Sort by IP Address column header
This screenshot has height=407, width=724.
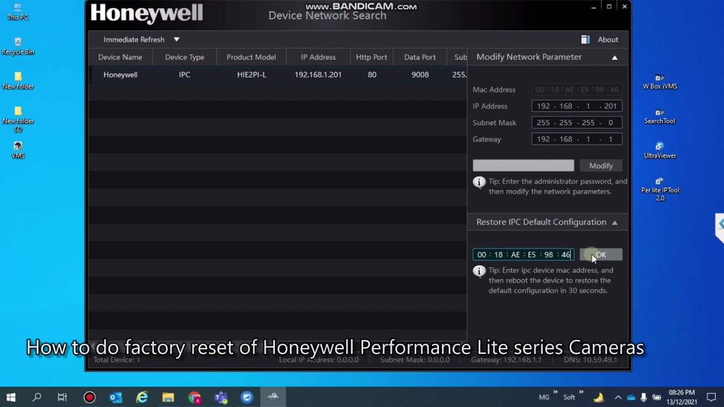(x=318, y=57)
